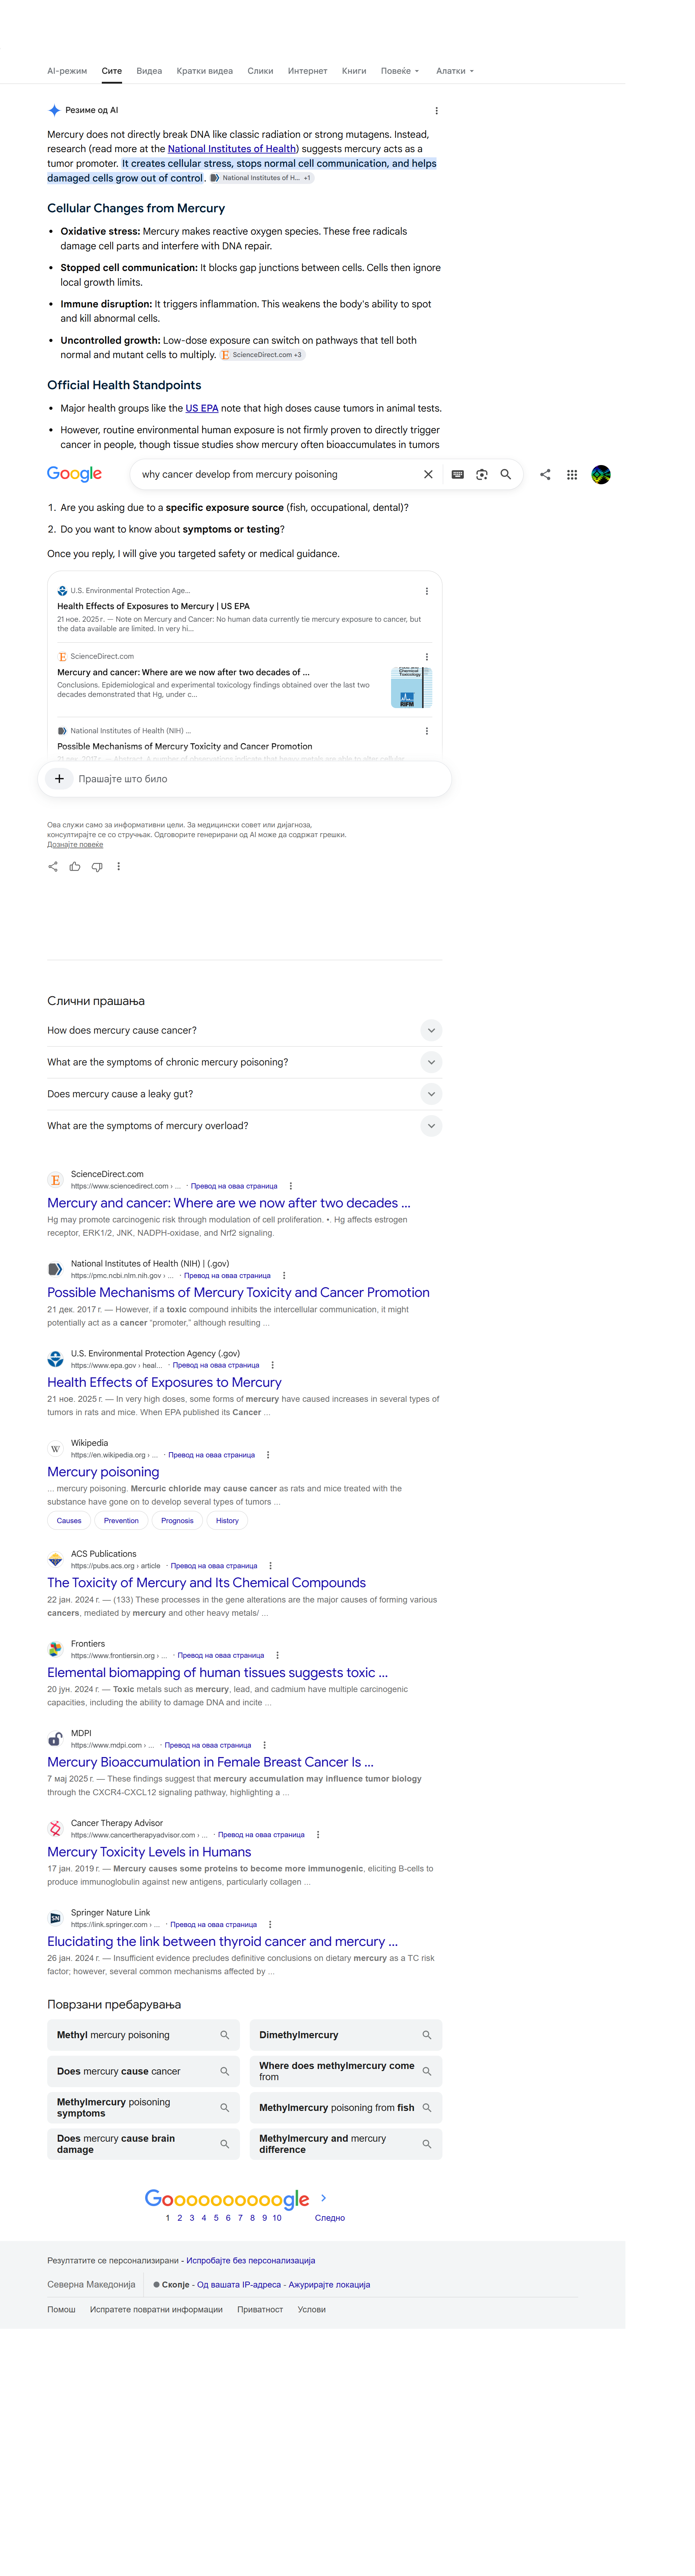Give thumbs down to the AI answer
695x2576 pixels.
97,867
